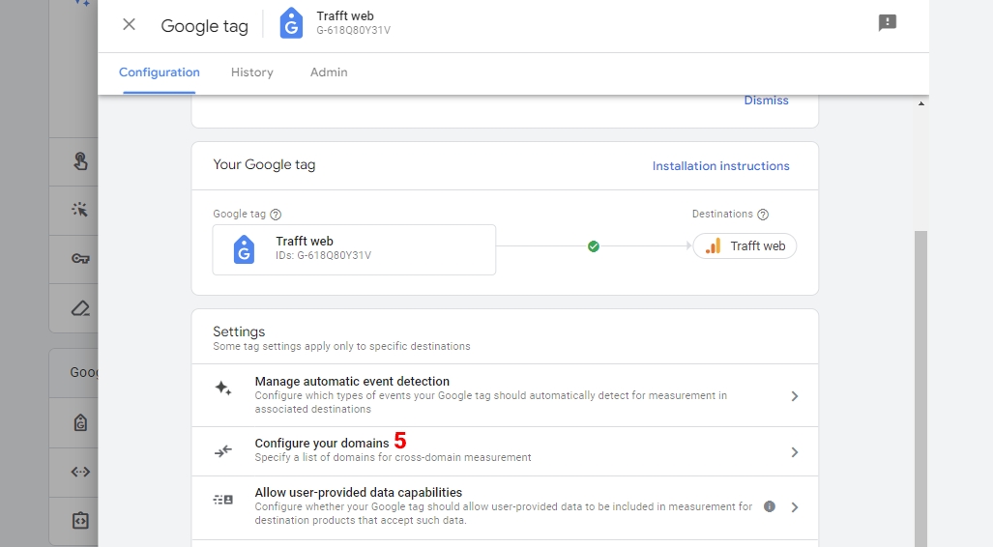Select the Configuration tab

tap(160, 72)
